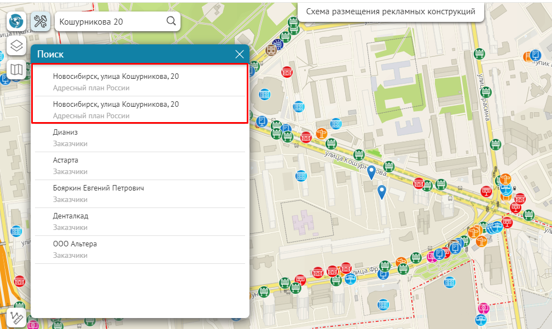The height and width of the screenshot is (329, 552).
Task: Click the upper blue location pin
Action: [371, 171]
